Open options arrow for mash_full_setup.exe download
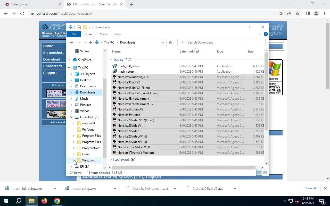 (x=55, y=188)
